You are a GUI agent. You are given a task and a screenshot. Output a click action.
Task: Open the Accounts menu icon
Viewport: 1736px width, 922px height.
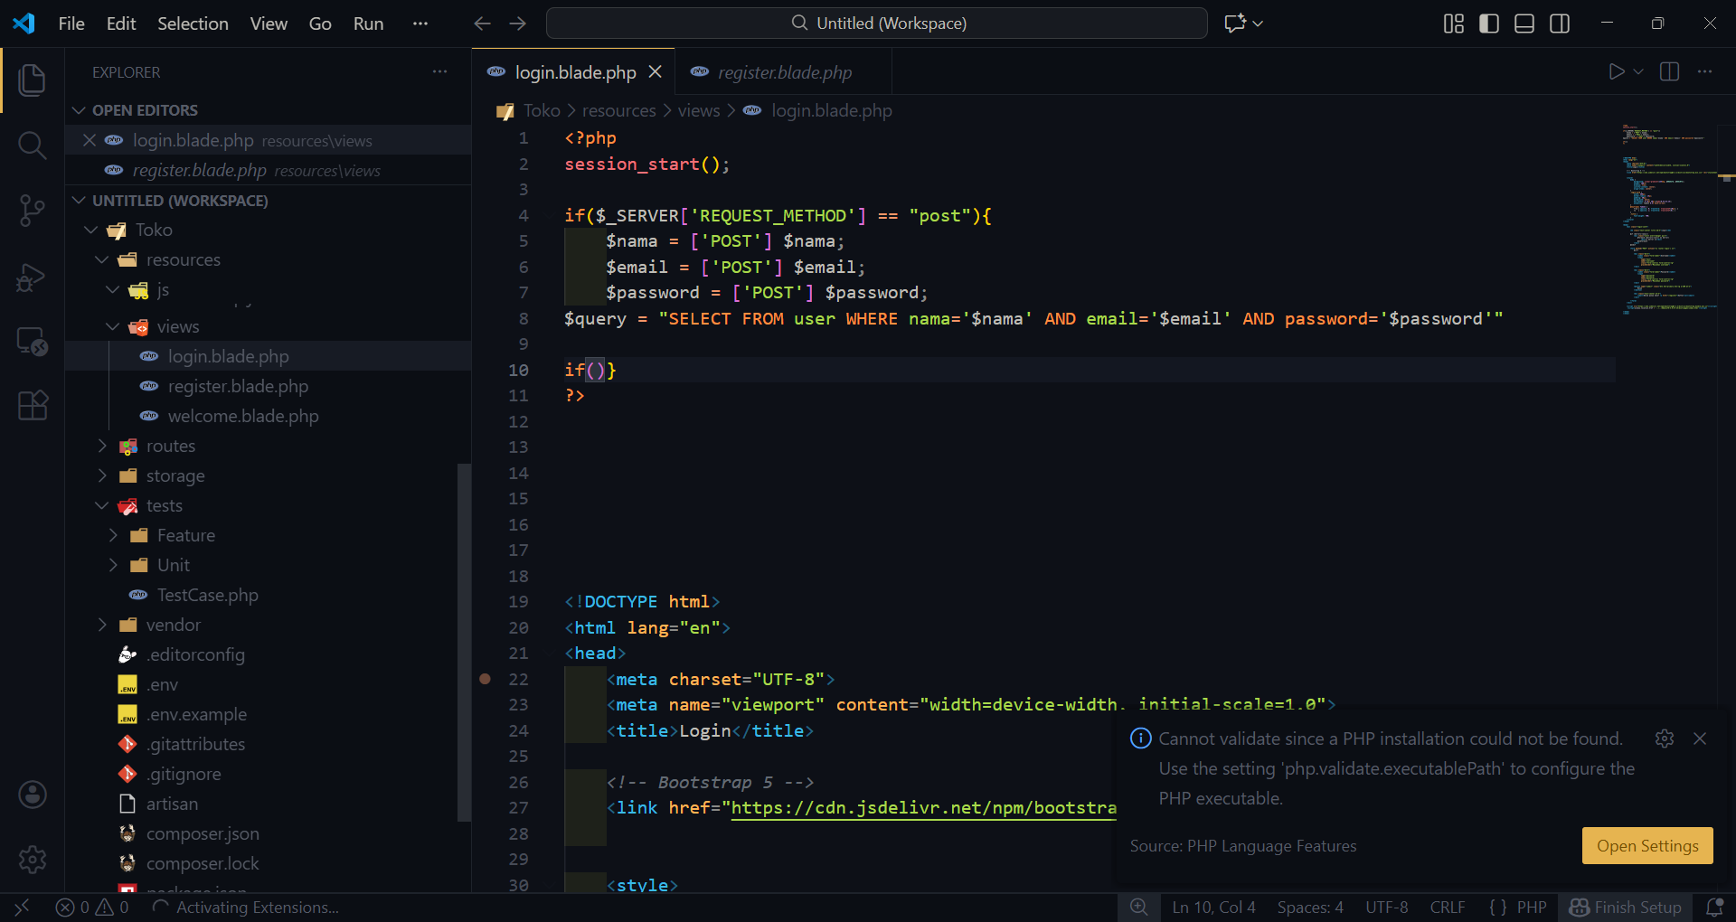click(x=33, y=795)
